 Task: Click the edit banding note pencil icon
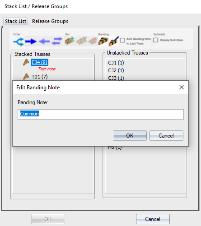(x=114, y=42)
